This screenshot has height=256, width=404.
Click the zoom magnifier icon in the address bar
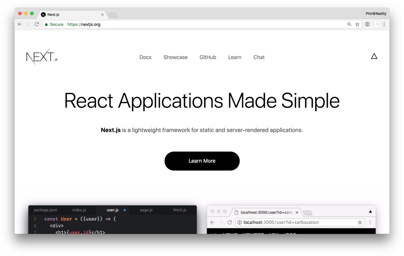(349, 24)
